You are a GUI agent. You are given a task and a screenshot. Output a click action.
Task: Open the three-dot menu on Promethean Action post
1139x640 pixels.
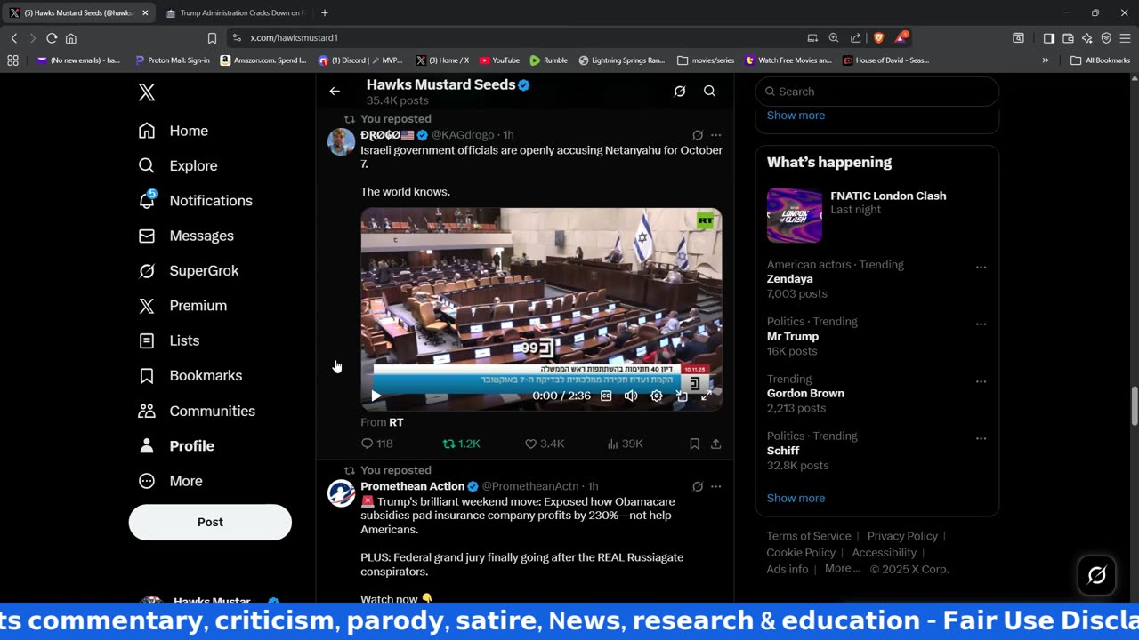tap(715, 486)
